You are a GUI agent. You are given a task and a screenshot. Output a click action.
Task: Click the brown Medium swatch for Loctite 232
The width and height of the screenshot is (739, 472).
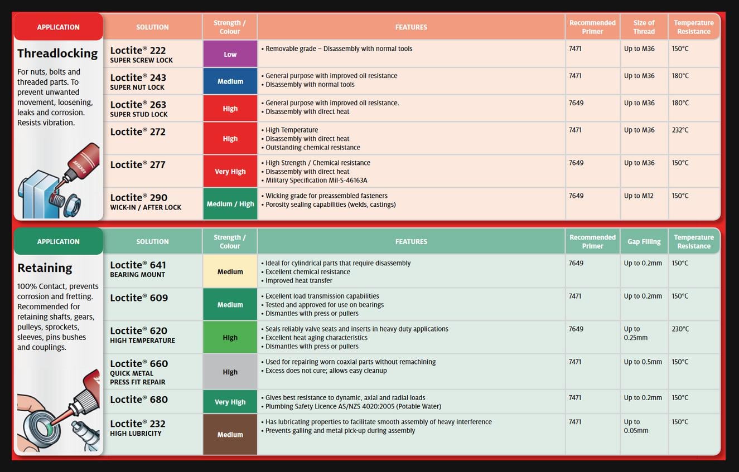point(230,435)
